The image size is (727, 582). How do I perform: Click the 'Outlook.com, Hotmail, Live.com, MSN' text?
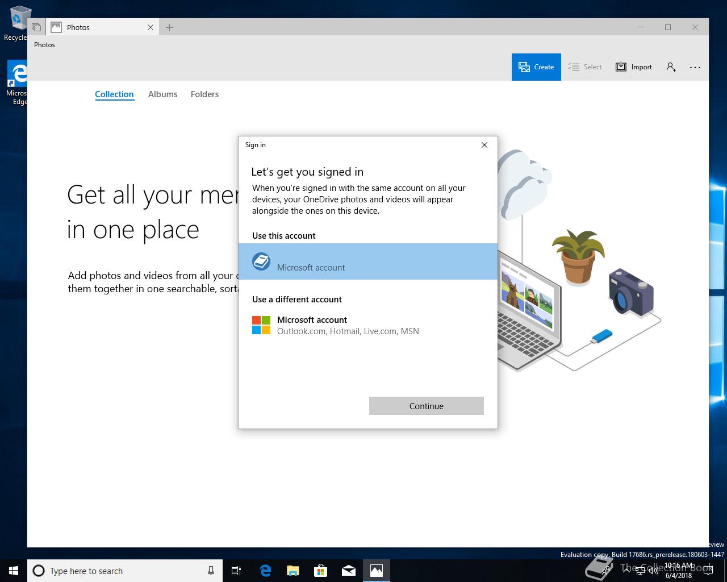coord(348,331)
